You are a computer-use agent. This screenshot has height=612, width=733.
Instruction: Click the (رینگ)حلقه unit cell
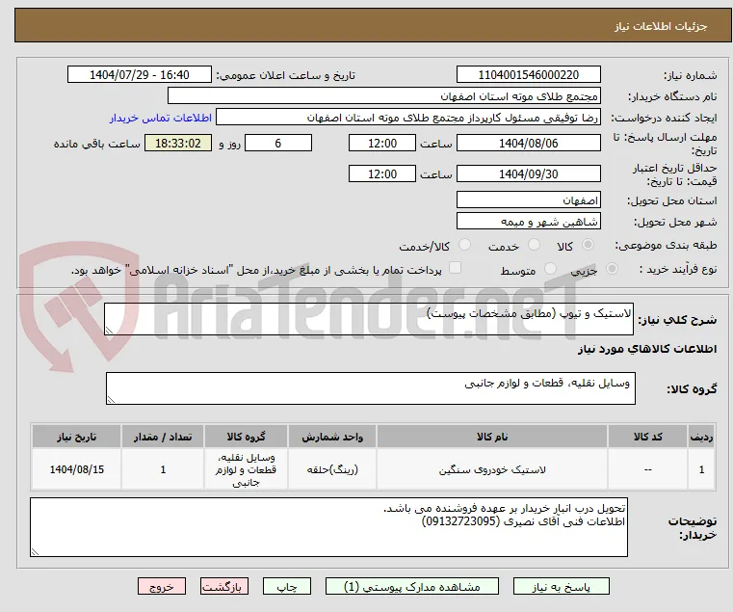point(332,469)
